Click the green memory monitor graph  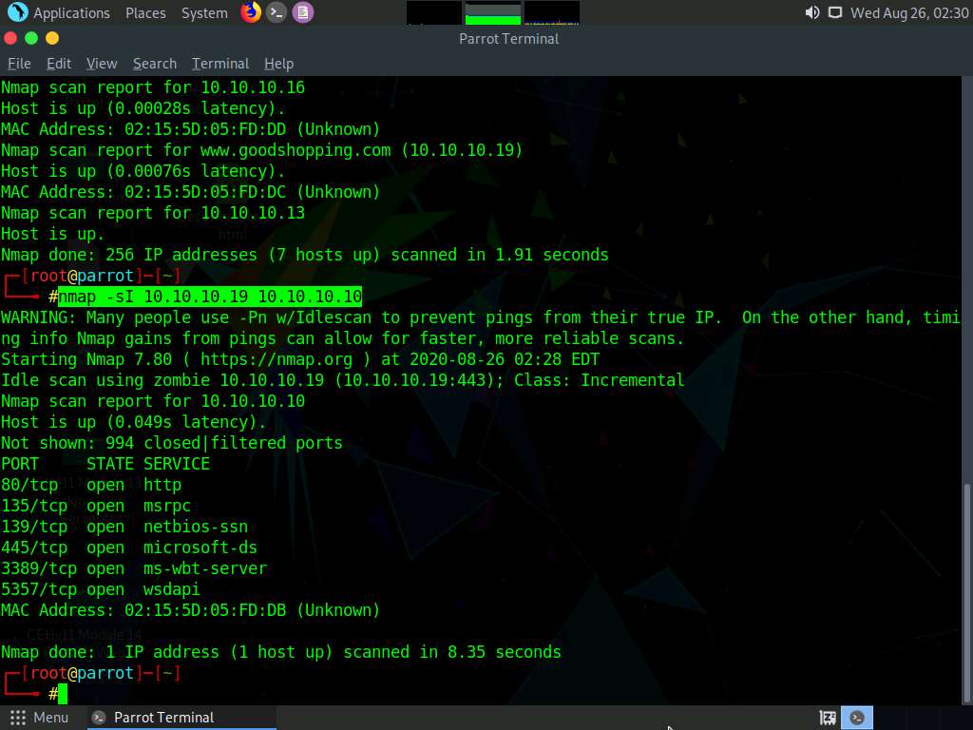pos(493,13)
